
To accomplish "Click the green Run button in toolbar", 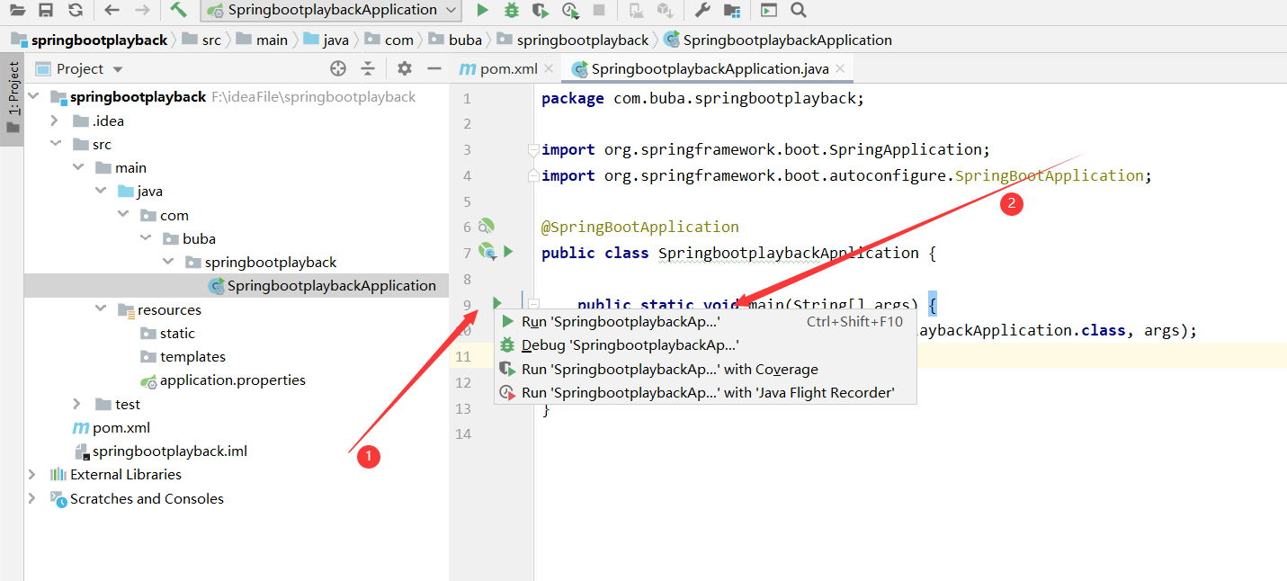I will [x=483, y=10].
